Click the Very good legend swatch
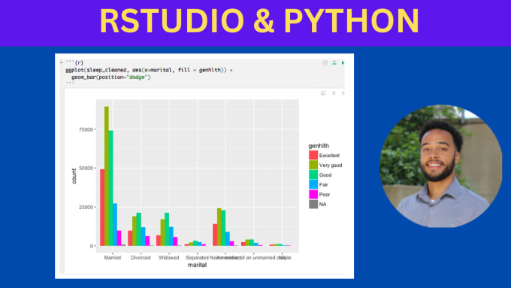This screenshot has width=511, height=288. 313,165
